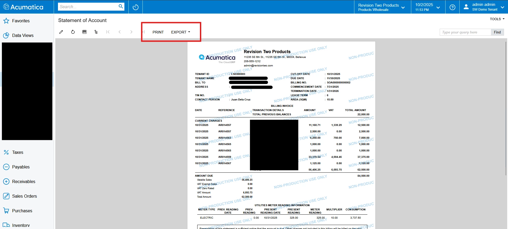
Task: Go to the next report page
Action: [131, 32]
